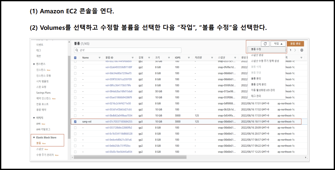335x170 pixels.
Task: Open volume link vol-053d1ef2b65d27cb5
Action: point(119,109)
